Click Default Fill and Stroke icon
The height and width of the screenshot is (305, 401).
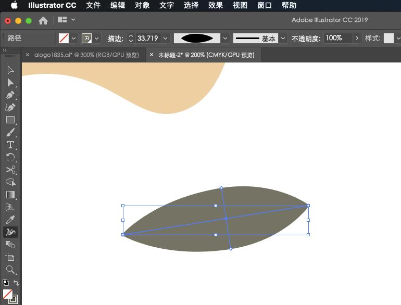(x=6, y=283)
